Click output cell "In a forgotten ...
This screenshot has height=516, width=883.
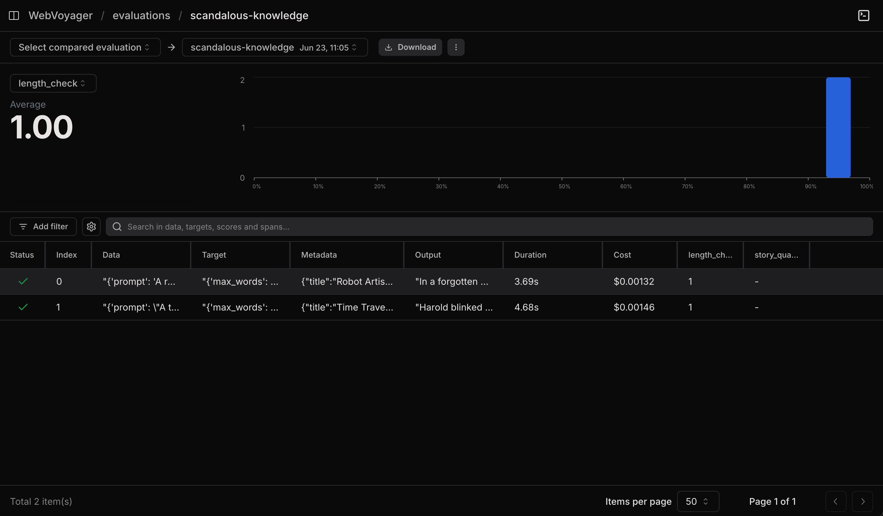click(x=451, y=281)
